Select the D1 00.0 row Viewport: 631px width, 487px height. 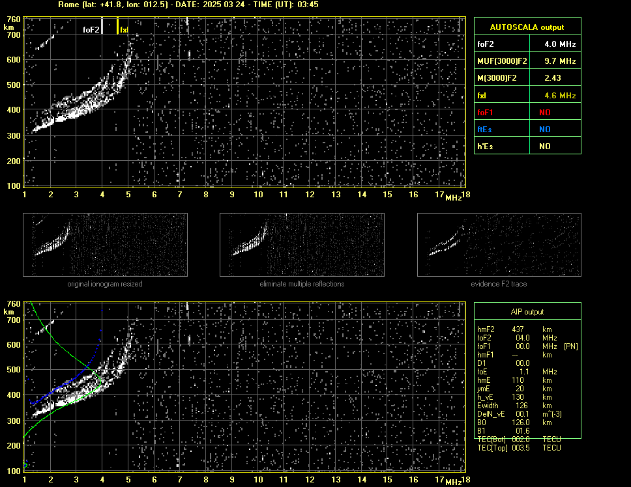503,363
